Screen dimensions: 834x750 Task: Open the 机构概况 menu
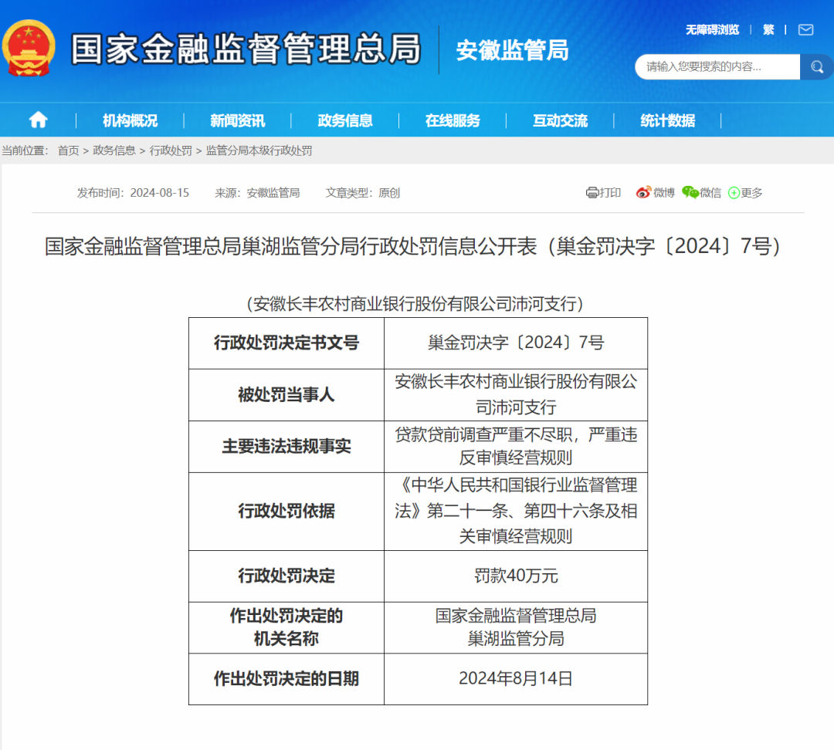(x=131, y=120)
